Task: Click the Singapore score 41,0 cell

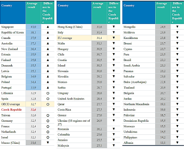Action: tap(33, 27)
